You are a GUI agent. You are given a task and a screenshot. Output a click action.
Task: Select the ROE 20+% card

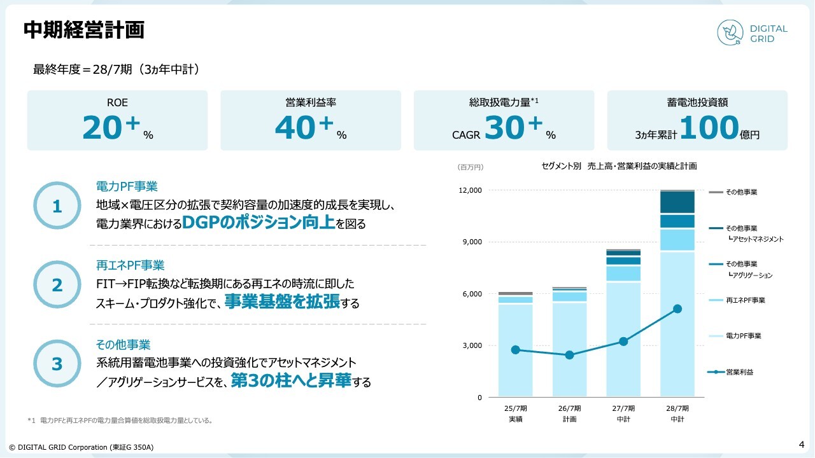[117, 120]
